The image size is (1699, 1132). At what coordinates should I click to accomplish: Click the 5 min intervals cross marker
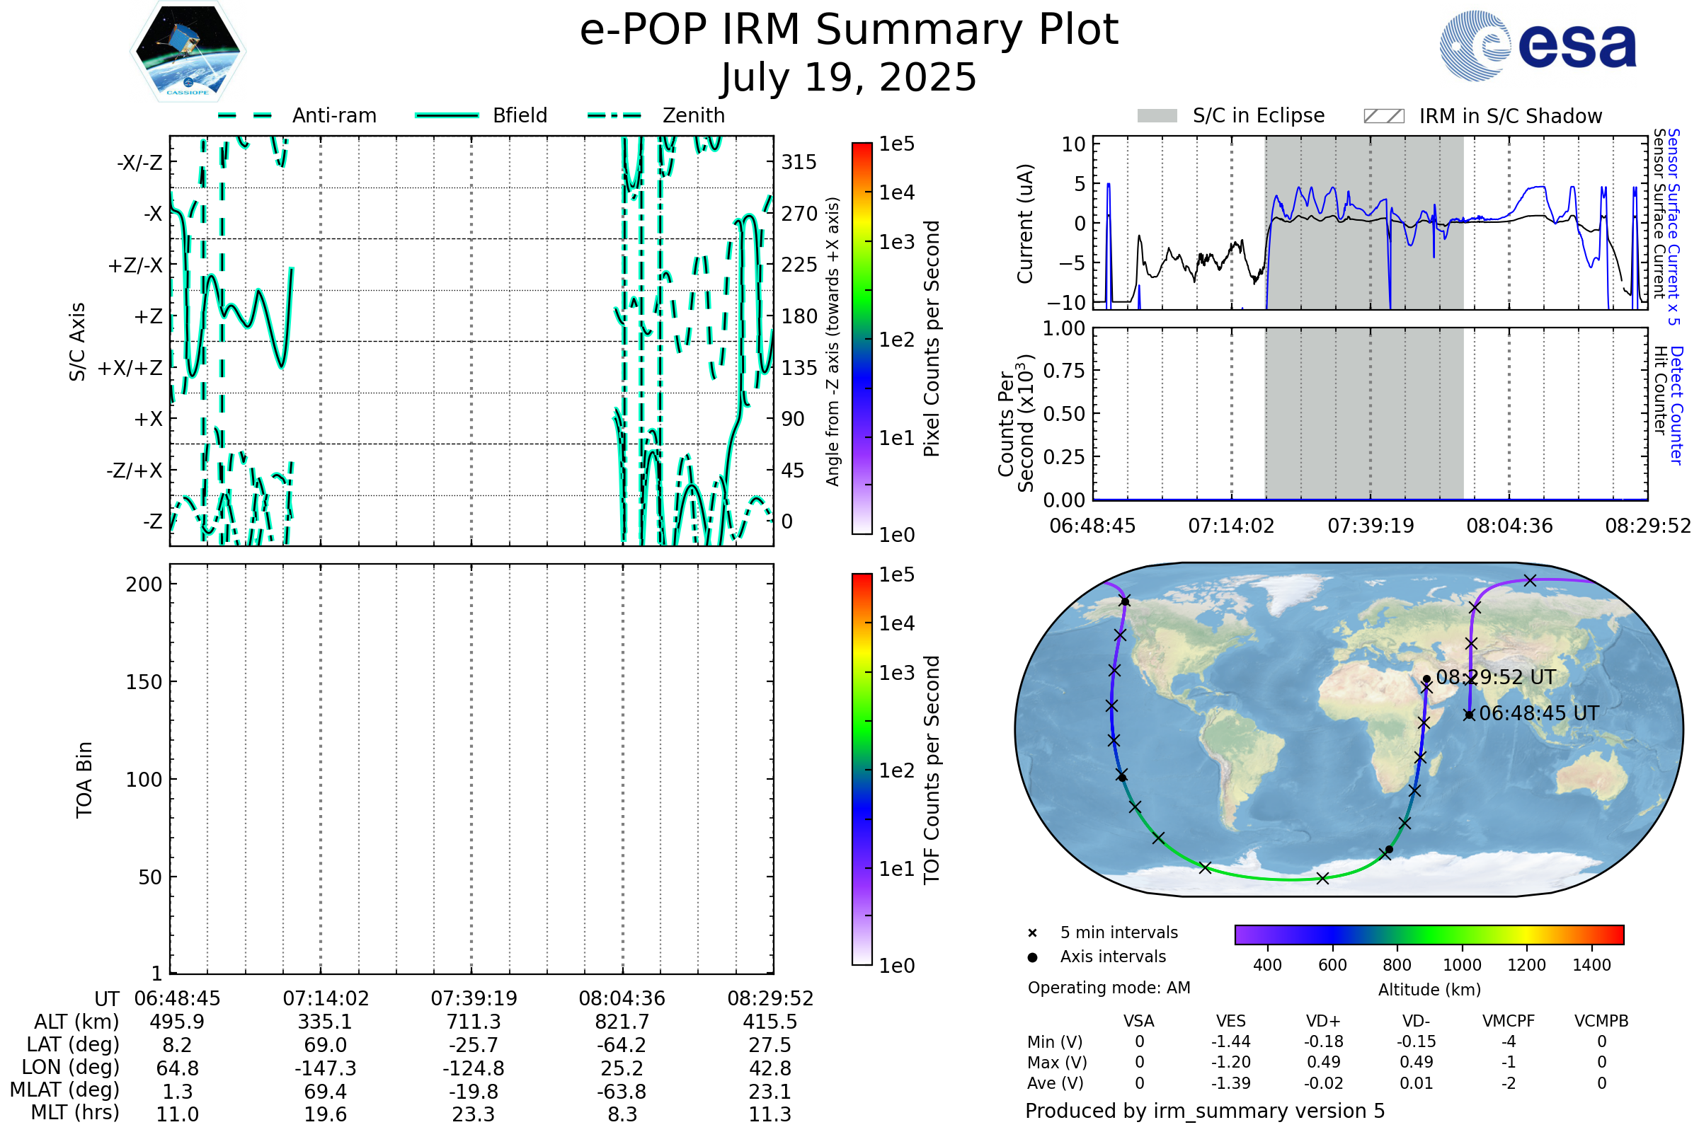[x=1032, y=933]
